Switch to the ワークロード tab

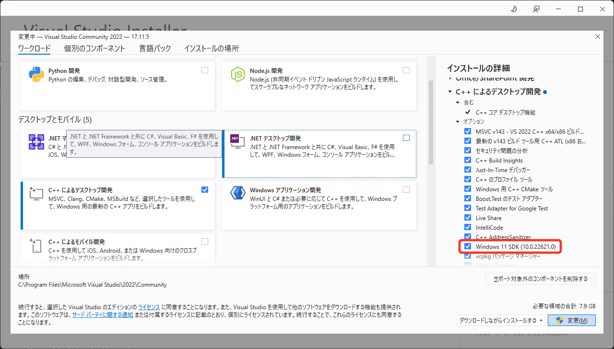tap(34, 48)
